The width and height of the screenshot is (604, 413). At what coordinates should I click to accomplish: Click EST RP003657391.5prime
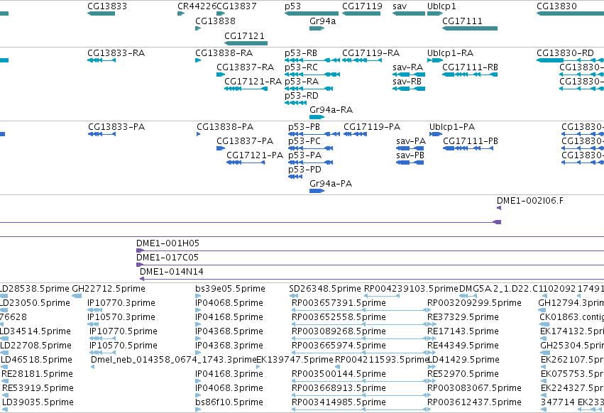pyautogui.click(x=339, y=303)
